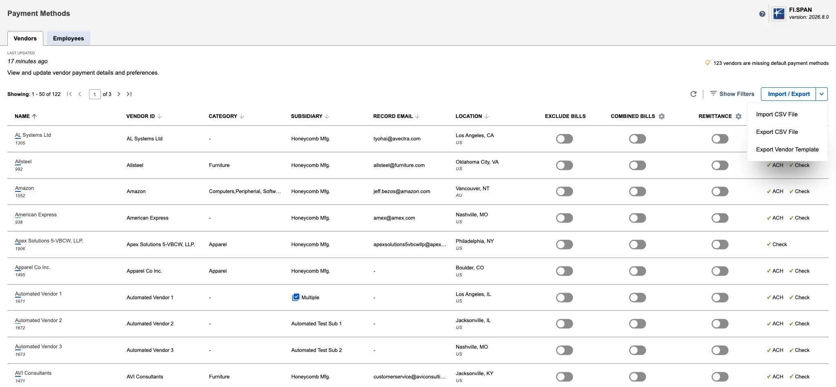Click the page number input field
Screen dimensions: 836x387
coord(95,94)
